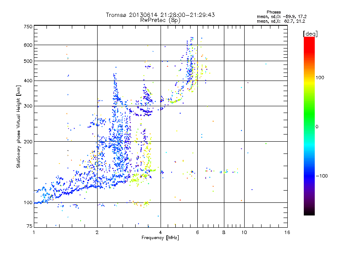Image resolution: width=338 pixels, height=253 pixels.
Task: Click the "[deg]" colorbar unit label
Action: tap(310, 34)
